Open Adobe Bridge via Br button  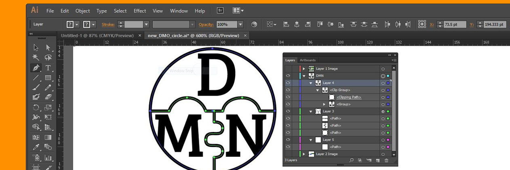pos(220,10)
